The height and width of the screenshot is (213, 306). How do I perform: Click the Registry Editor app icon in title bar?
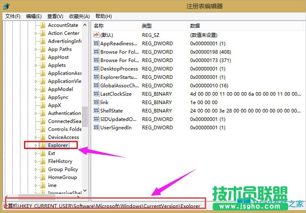7,7
